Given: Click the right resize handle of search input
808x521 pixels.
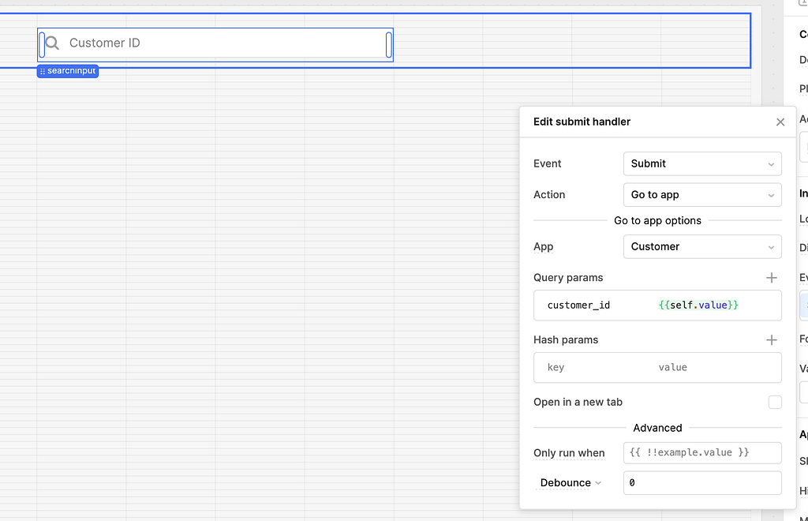Looking at the screenshot, I should [389, 44].
